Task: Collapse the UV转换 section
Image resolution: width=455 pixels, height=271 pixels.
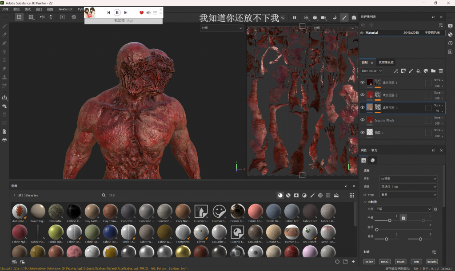Action: pyautogui.click(x=365, y=202)
